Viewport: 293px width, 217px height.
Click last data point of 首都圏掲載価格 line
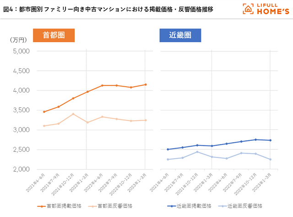click(146, 84)
